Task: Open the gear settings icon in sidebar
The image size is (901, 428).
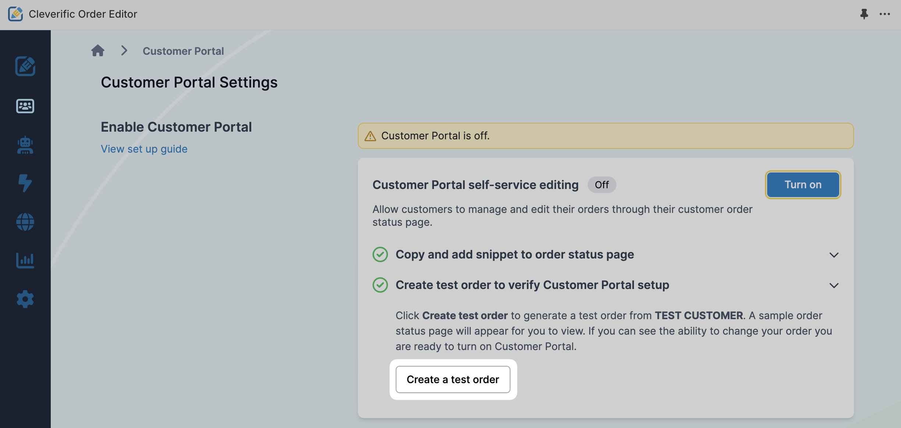Action: coord(25,299)
